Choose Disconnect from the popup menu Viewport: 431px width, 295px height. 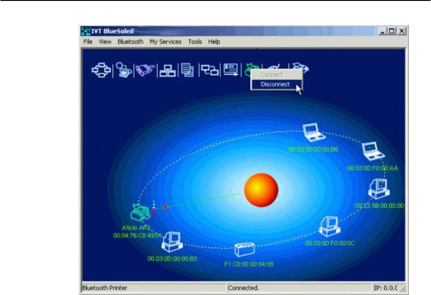pyautogui.click(x=276, y=84)
